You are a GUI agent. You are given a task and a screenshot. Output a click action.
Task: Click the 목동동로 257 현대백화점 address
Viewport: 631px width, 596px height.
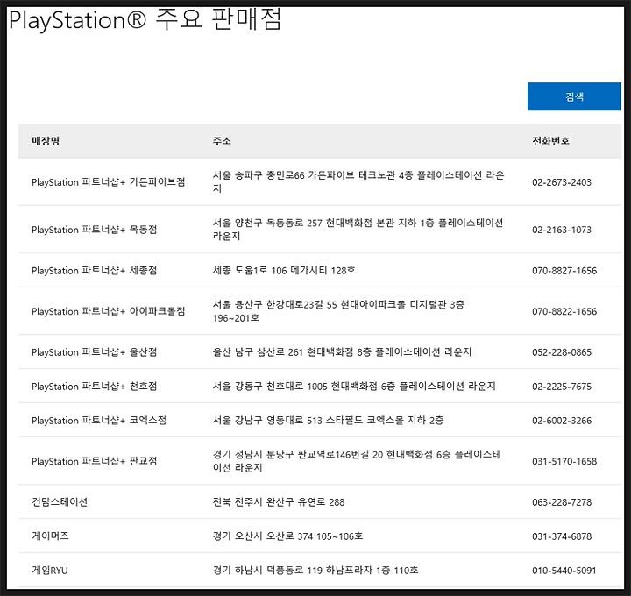coord(358,229)
